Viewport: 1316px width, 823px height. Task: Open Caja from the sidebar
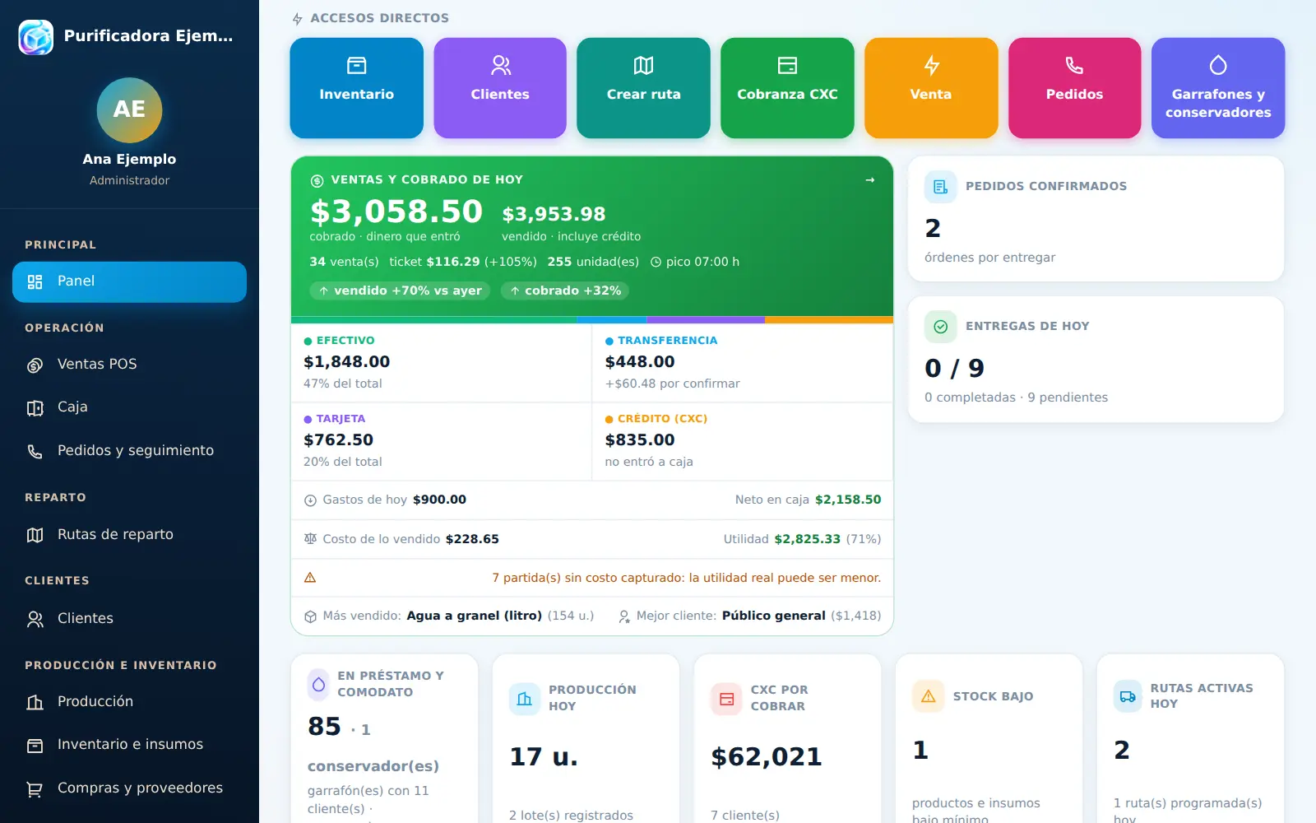coord(129,407)
